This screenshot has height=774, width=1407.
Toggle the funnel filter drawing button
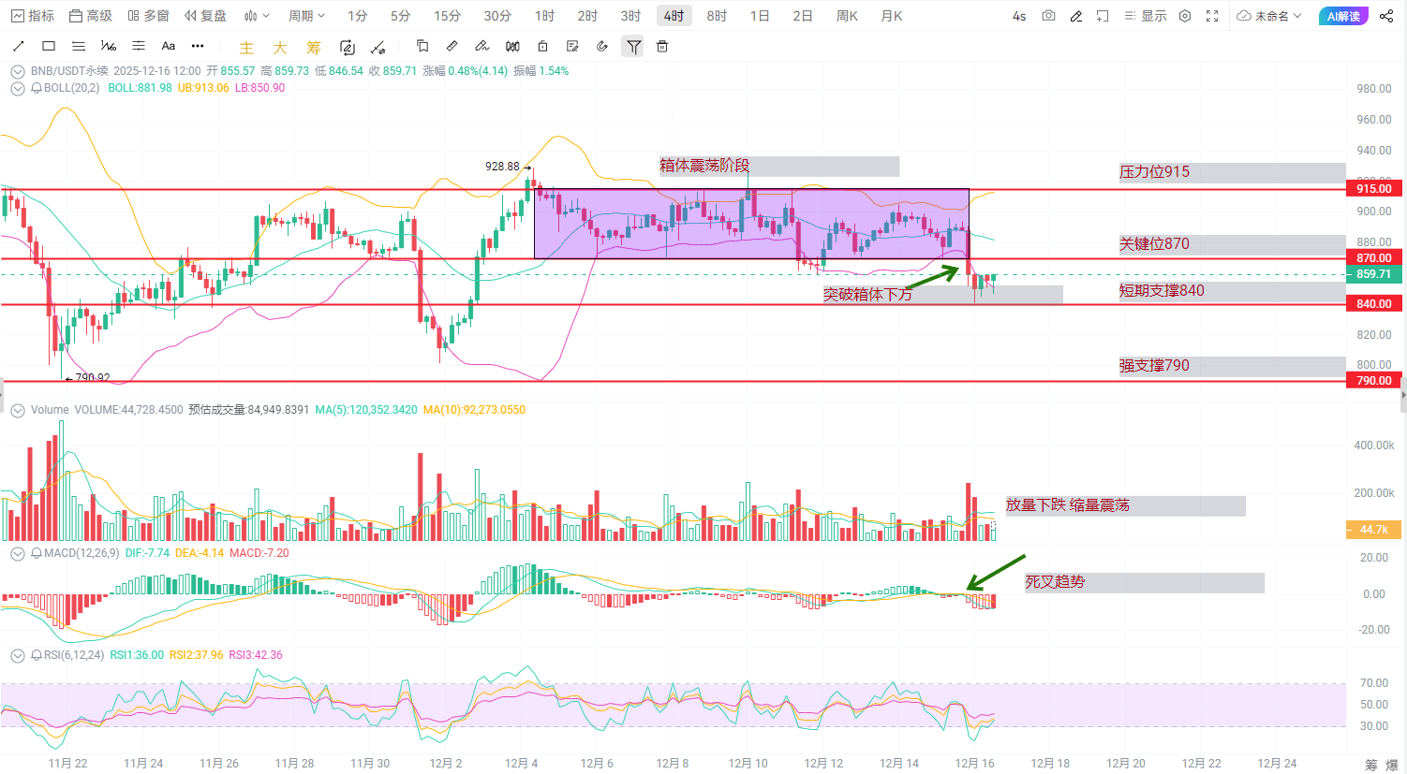coord(634,46)
